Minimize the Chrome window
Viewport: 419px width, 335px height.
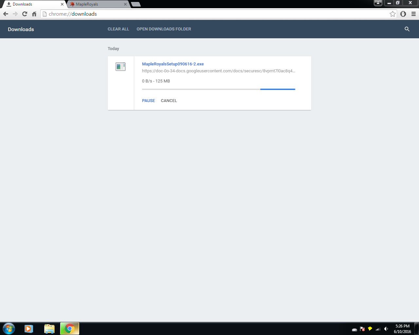389,3
